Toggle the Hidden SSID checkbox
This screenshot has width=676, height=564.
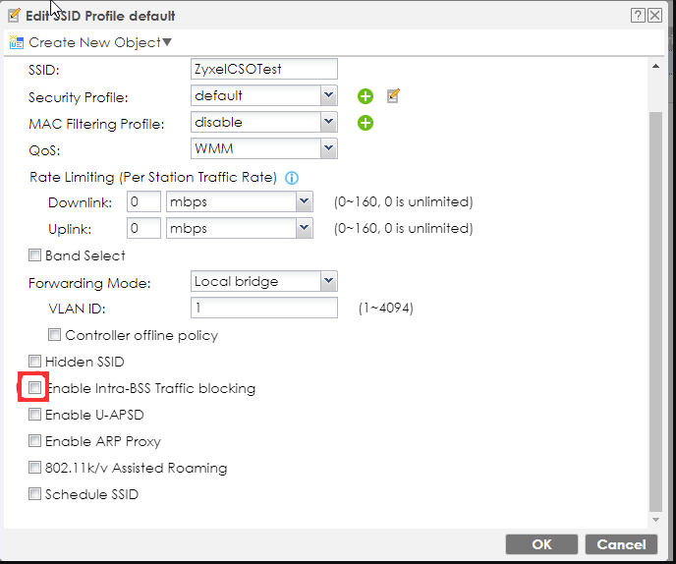click(x=35, y=362)
